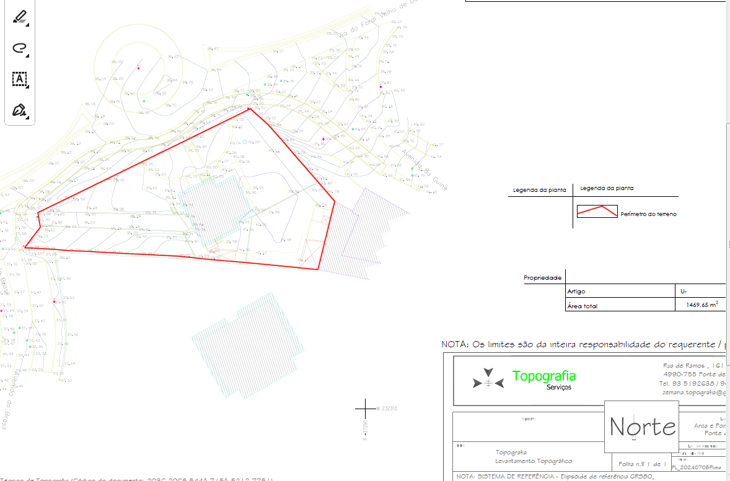The width and height of the screenshot is (730, 481).
Task: Click the Perímetro do terreno legend label
Action: pos(648,214)
